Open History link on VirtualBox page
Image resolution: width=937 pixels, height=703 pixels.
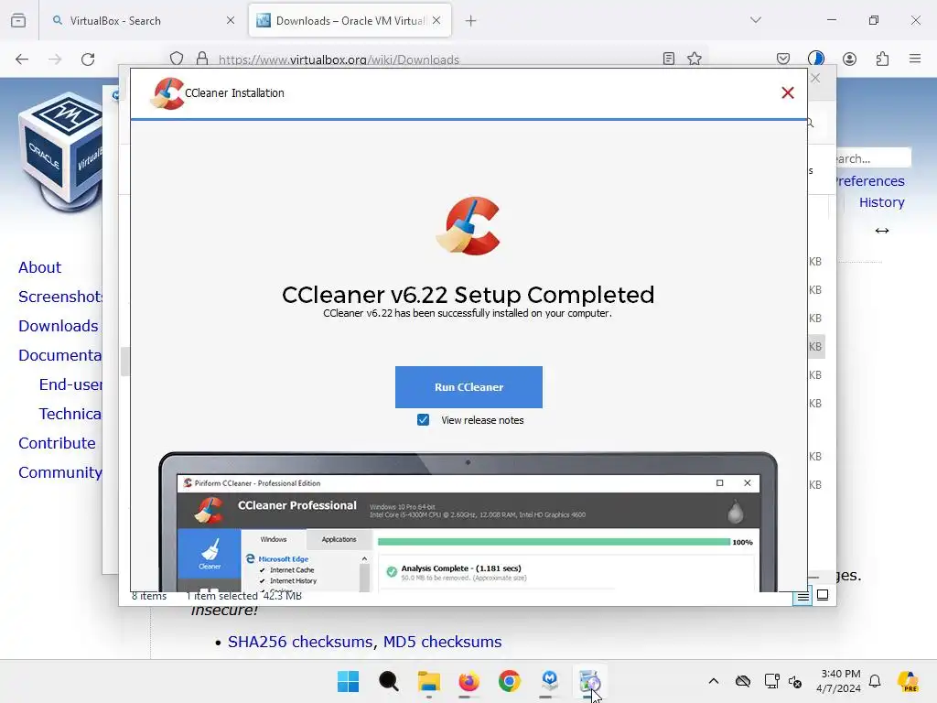(x=881, y=202)
